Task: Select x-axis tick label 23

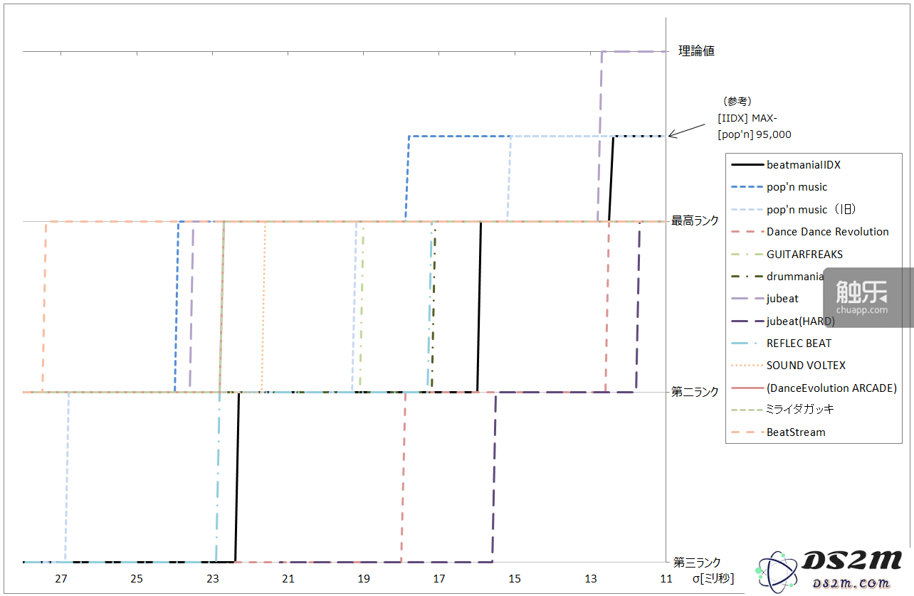Action: pos(212,579)
